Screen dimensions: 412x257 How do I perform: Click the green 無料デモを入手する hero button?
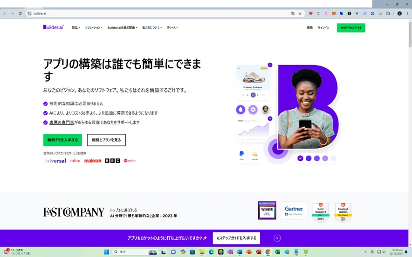[62, 140]
